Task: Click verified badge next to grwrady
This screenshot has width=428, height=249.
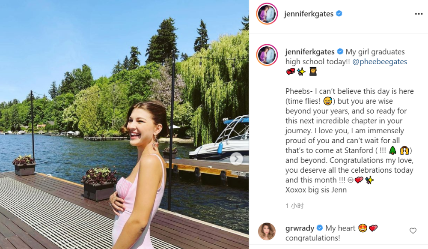Action: (320, 228)
